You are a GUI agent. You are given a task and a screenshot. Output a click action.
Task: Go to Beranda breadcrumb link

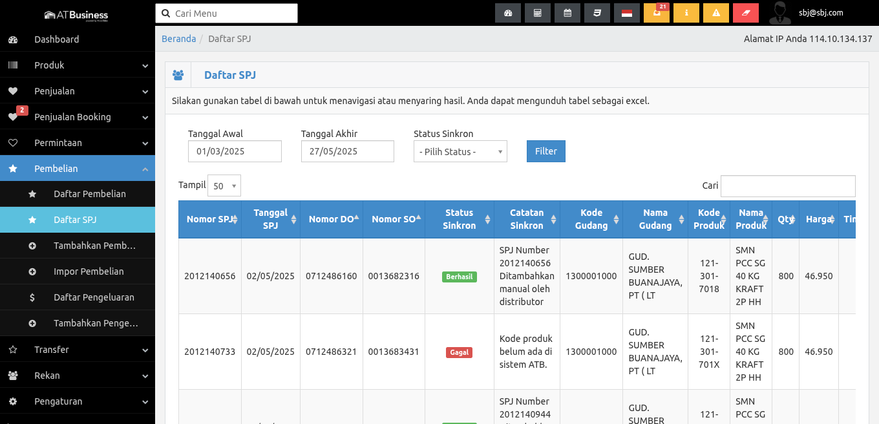[178, 39]
